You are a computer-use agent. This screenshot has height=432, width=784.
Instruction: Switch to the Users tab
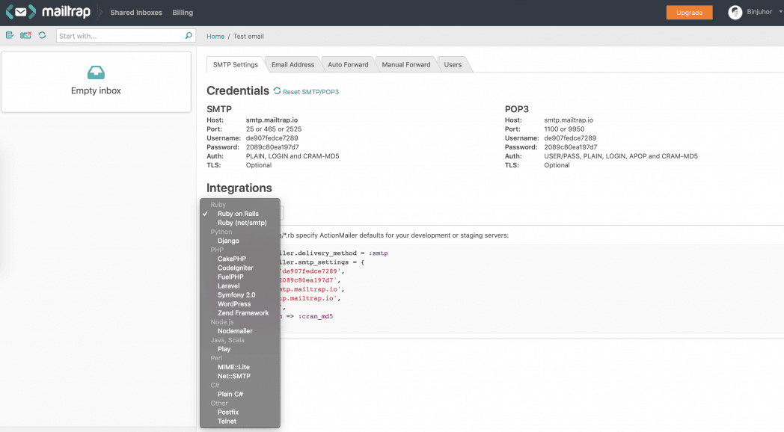(453, 64)
